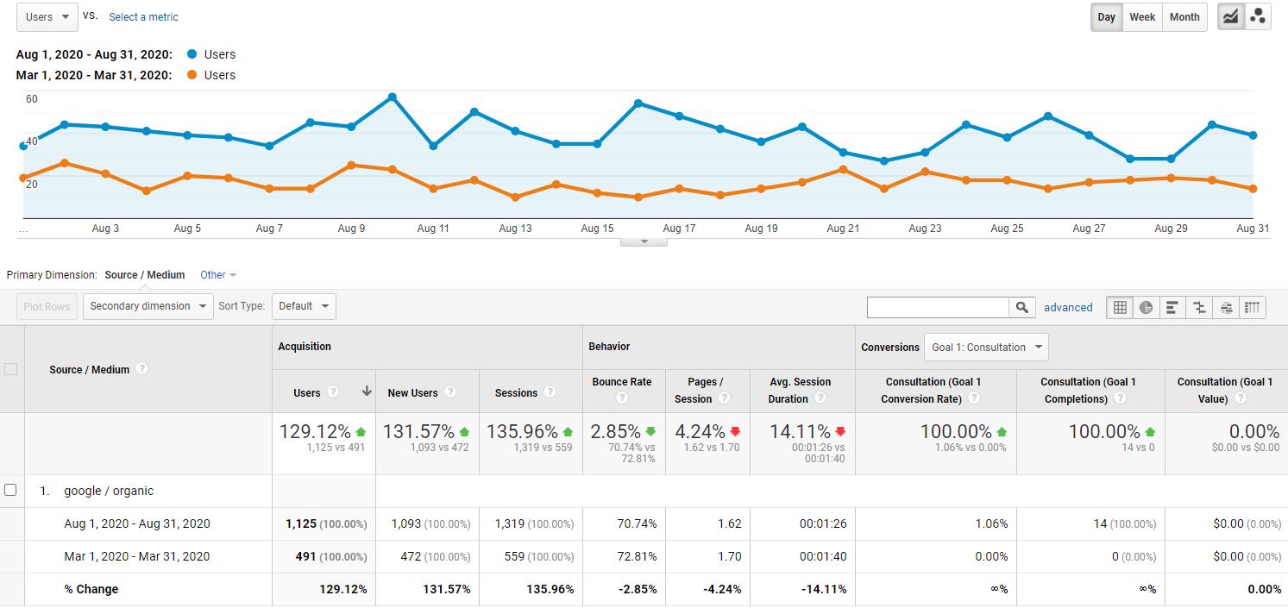Open the Secondary dimension dropdown
Screen dimensions: 1288x608
(148, 306)
